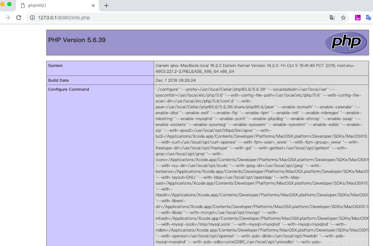Open the translate page icon

coord(332,18)
